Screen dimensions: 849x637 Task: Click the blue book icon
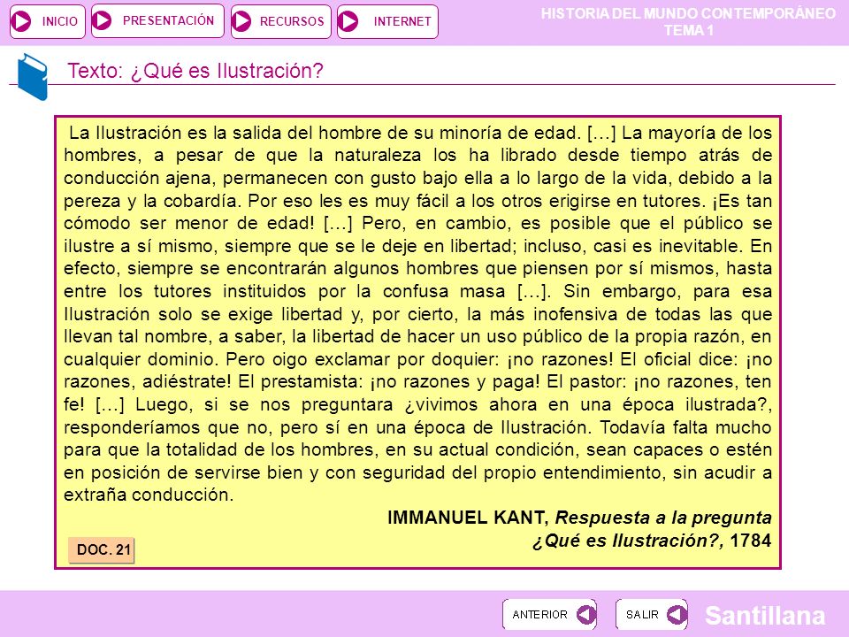(33, 77)
